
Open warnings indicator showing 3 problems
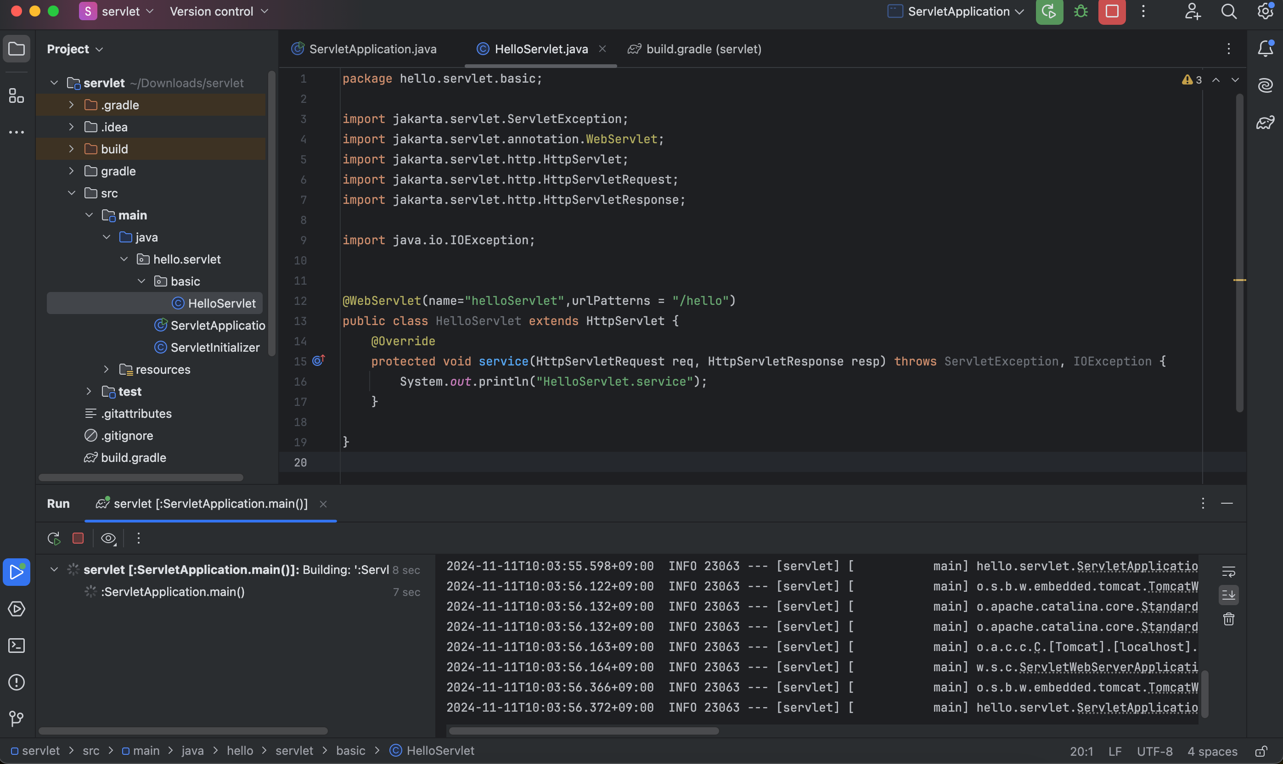point(1192,80)
